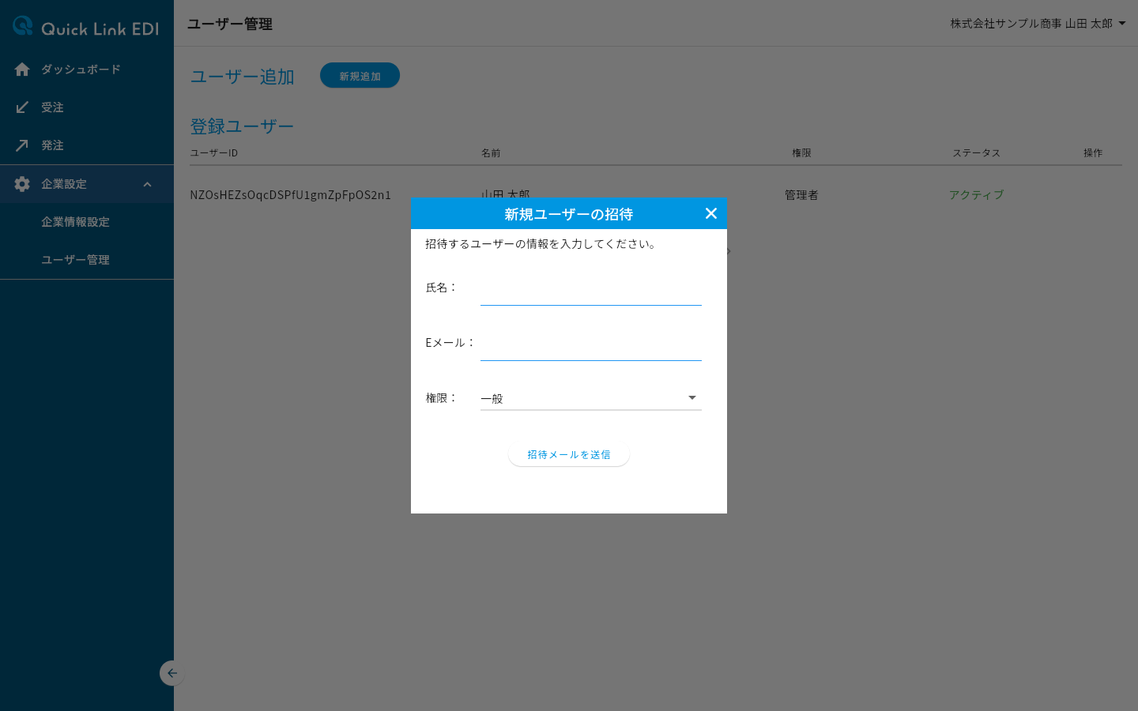Image resolution: width=1138 pixels, height=711 pixels.
Task: Select the 企業設定 menu item
Action: (87, 184)
